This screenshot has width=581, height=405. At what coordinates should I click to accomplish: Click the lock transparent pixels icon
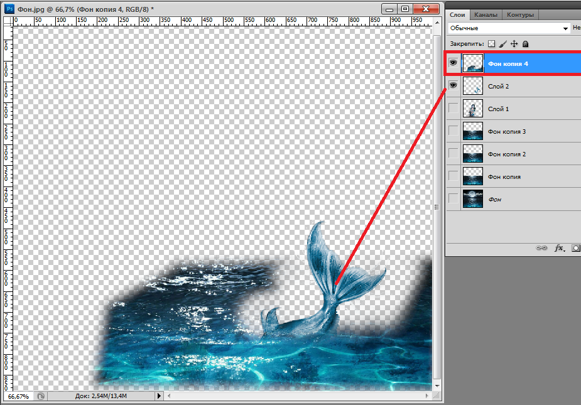pos(492,44)
